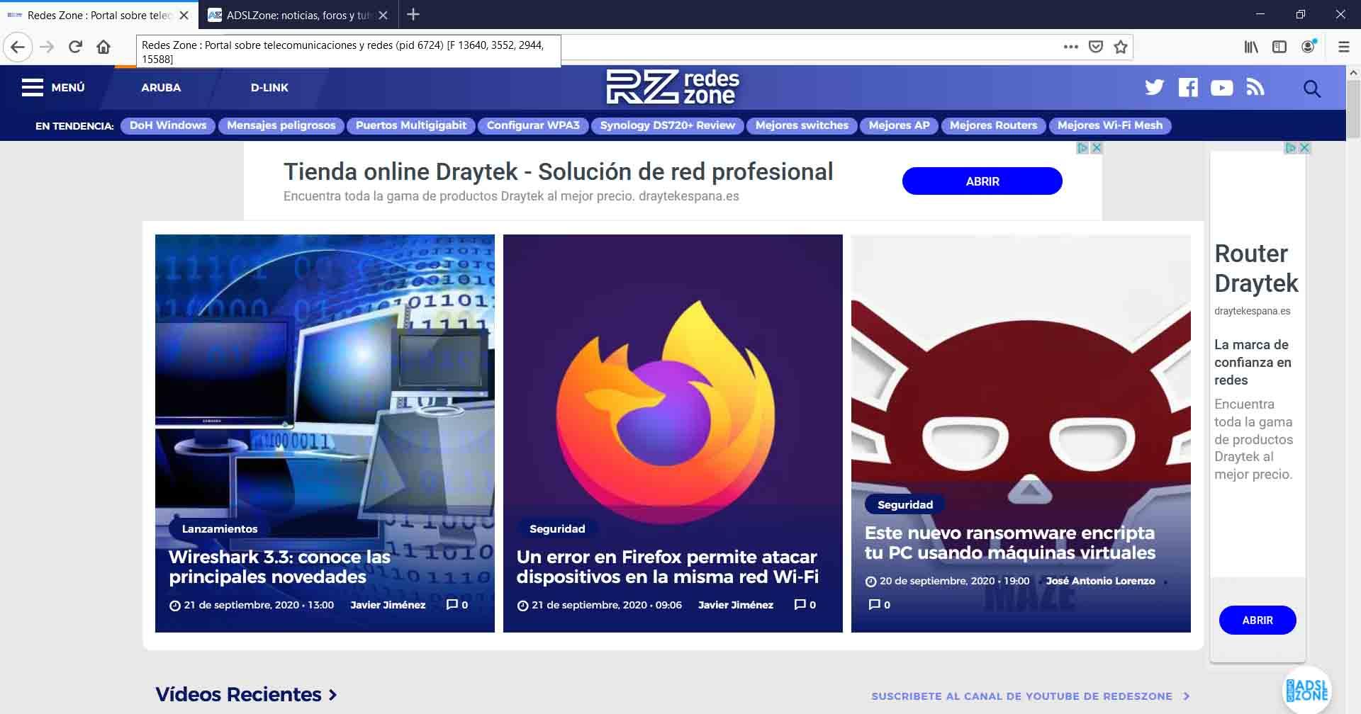Click ABRIR in the Draytek banner ad

982,181
